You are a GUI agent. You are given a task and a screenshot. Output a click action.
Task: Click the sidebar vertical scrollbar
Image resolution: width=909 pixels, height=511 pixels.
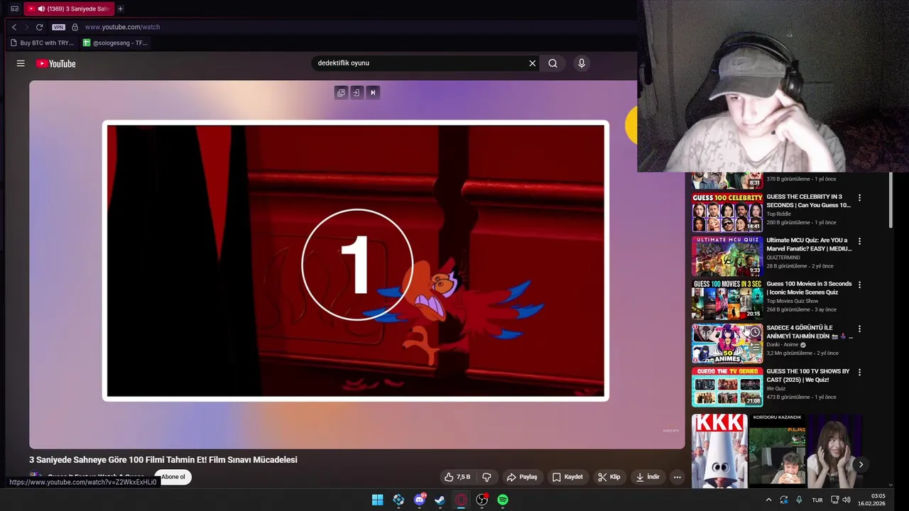pos(891,200)
